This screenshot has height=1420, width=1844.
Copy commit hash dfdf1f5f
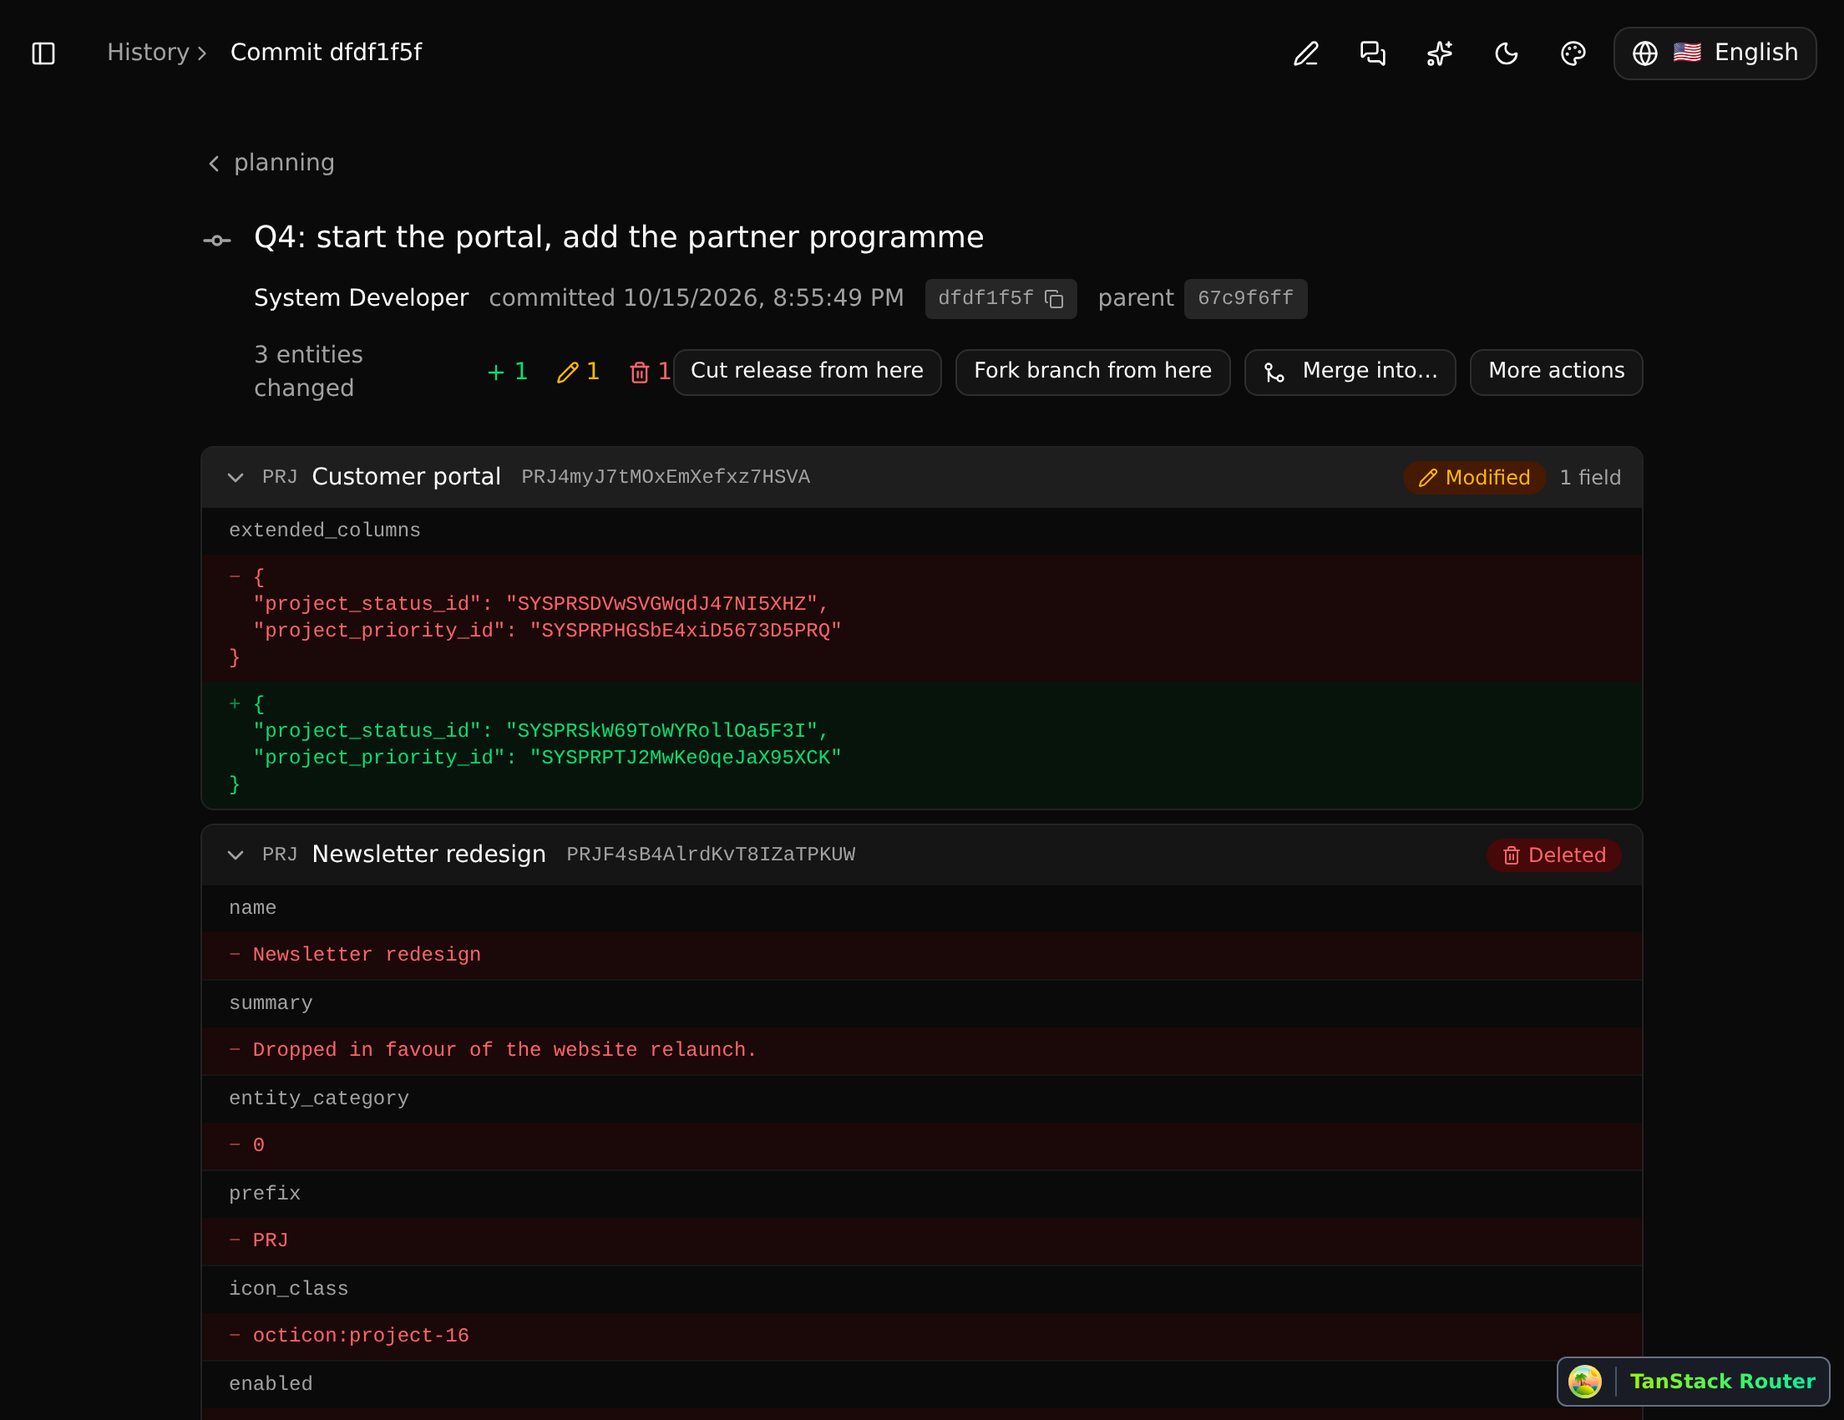coord(1054,299)
